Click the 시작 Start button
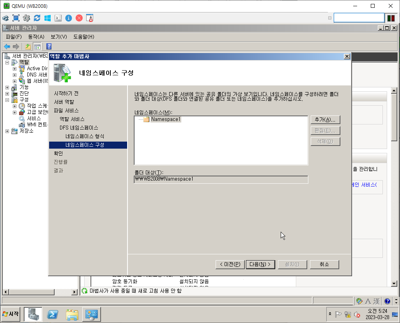The width and height of the screenshot is (400, 323). (x=11, y=314)
